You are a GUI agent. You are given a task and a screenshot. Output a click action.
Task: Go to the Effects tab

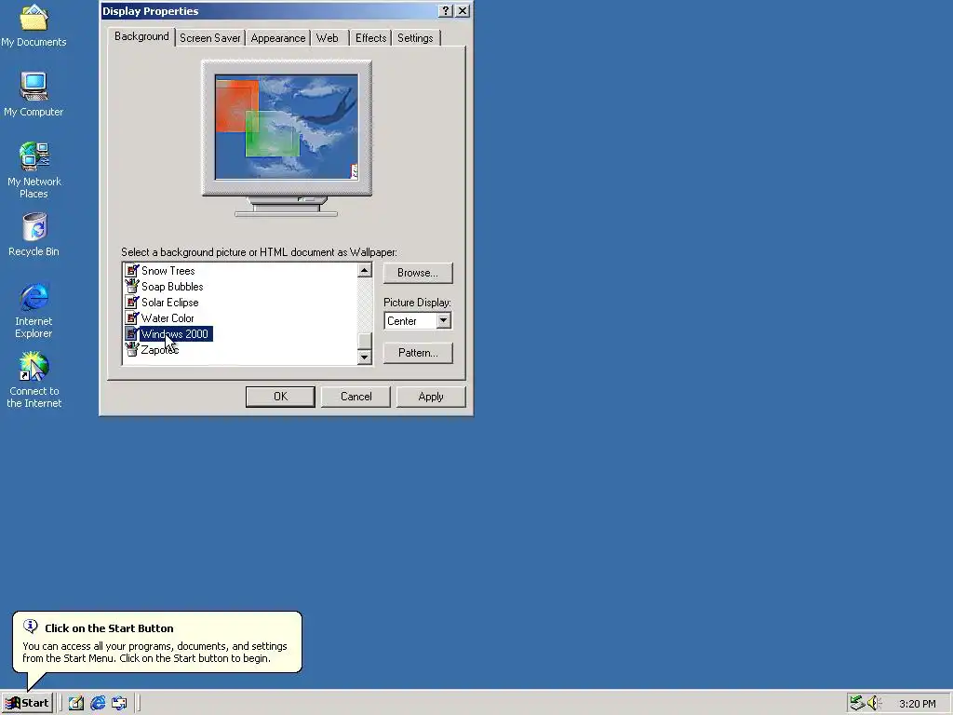(x=370, y=38)
